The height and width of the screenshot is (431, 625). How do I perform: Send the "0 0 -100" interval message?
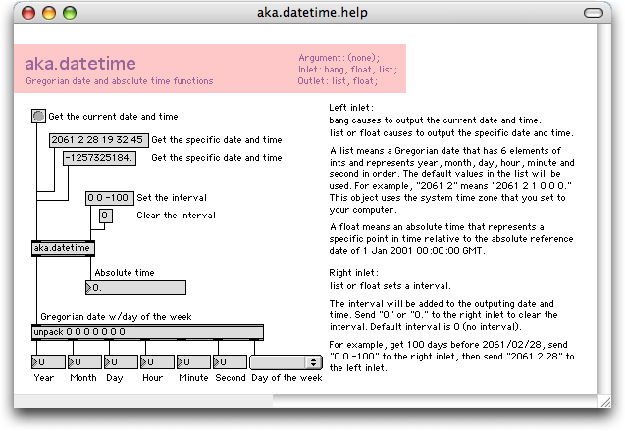click(x=109, y=198)
